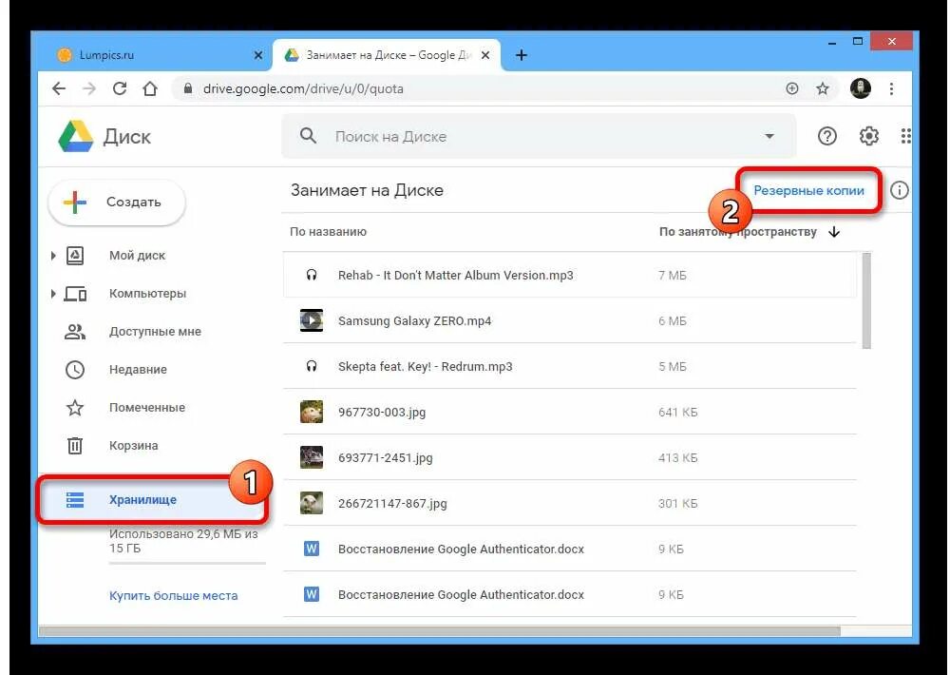The width and height of the screenshot is (950, 675).
Task: Select file Samsung Galaxy ZERO.mp4
Action: [x=569, y=320]
